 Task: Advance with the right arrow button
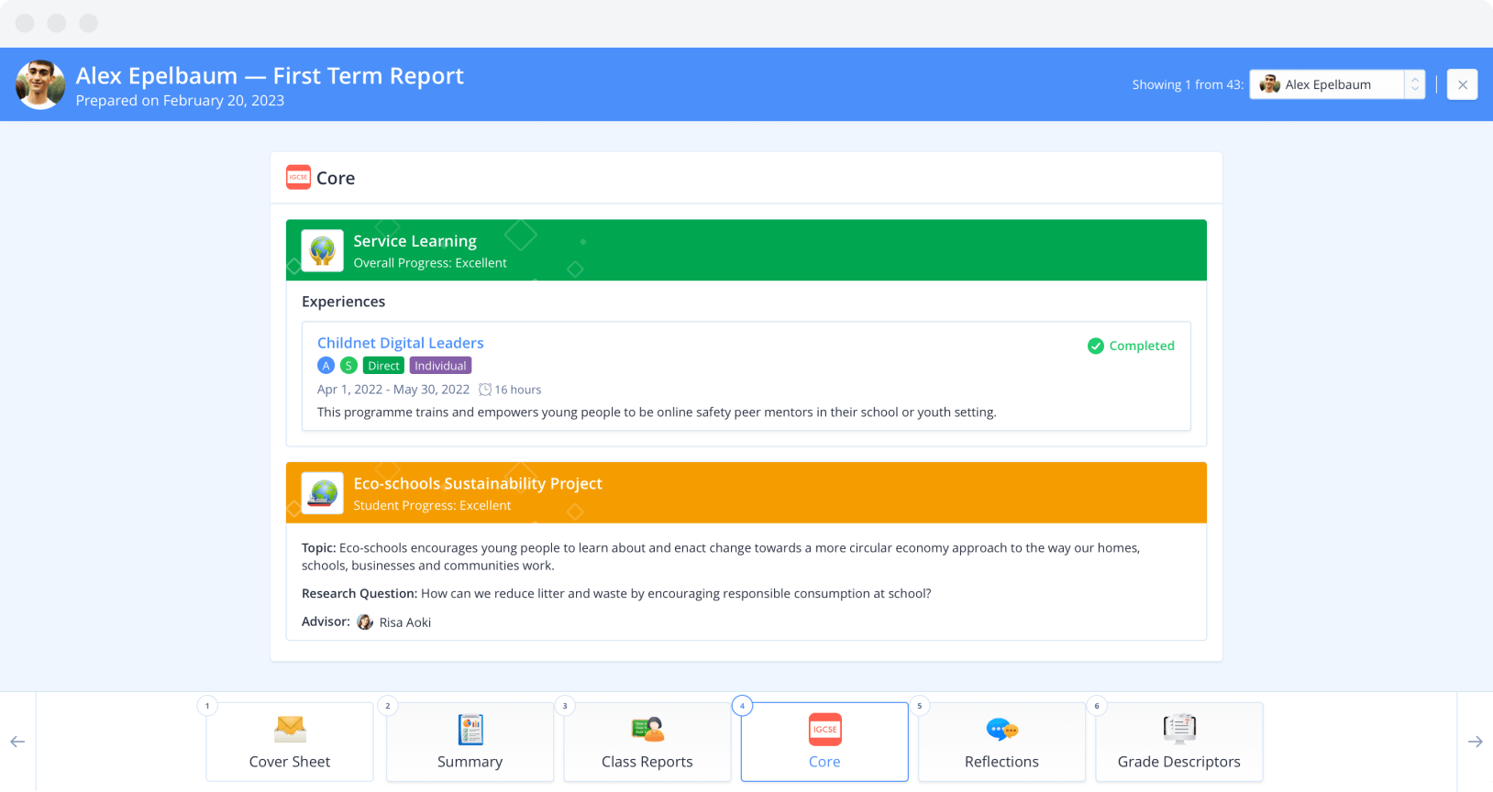pos(1475,742)
